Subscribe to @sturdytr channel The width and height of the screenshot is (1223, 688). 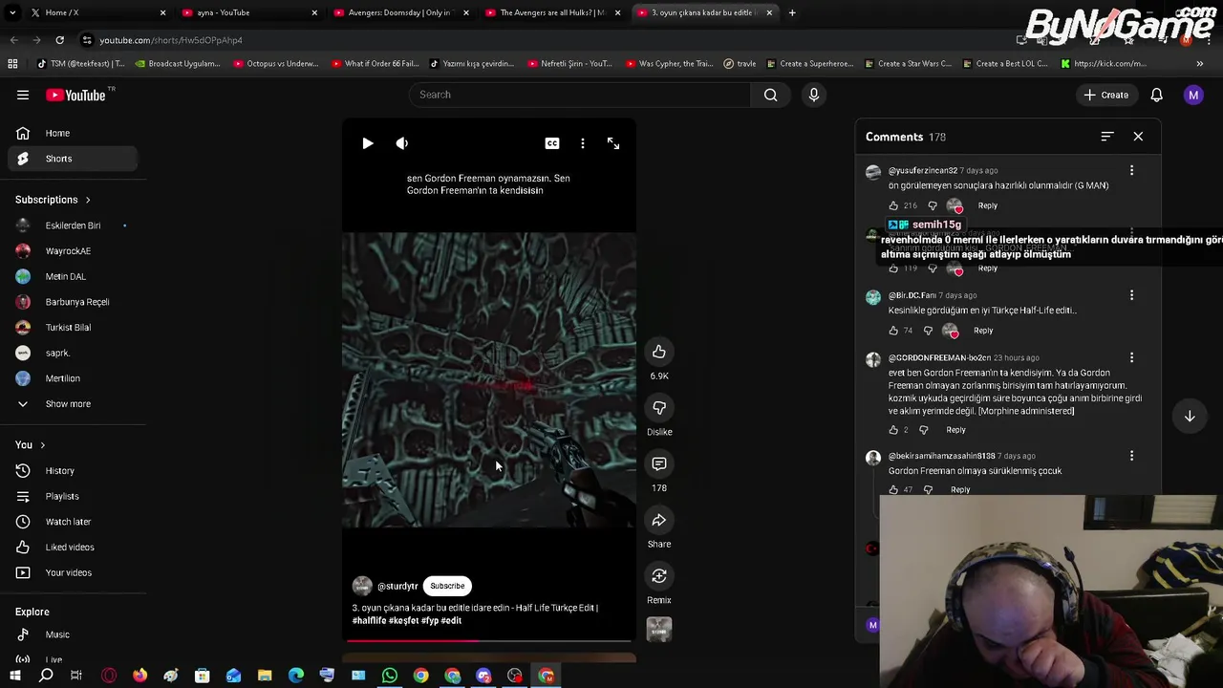pyautogui.click(x=447, y=586)
